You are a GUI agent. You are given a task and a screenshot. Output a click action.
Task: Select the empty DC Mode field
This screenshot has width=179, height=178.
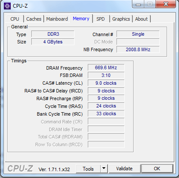tap(138, 42)
